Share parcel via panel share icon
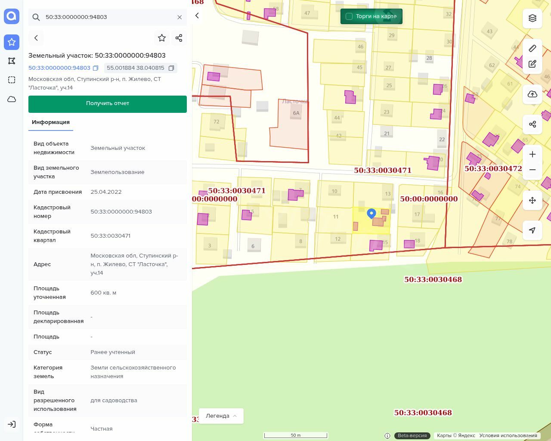 pos(179,38)
